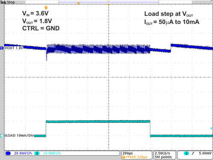213x160 pixels.
Task: Click the 5.00mV trigger level readout
Action: [205, 153]
